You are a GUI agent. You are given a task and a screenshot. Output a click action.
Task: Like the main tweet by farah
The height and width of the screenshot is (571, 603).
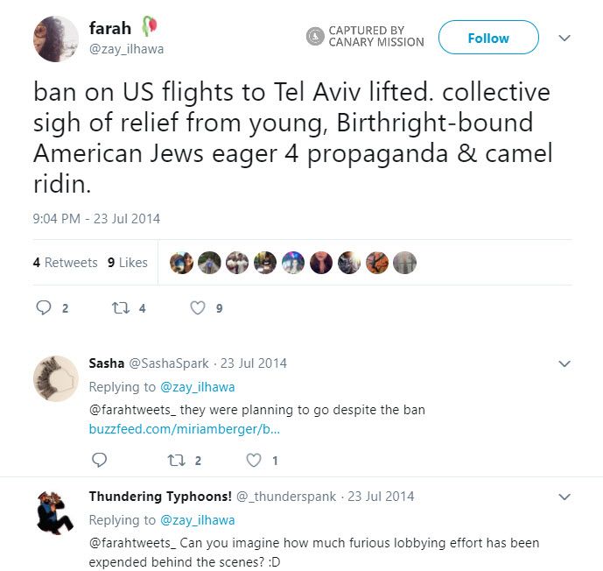point(198,308)
